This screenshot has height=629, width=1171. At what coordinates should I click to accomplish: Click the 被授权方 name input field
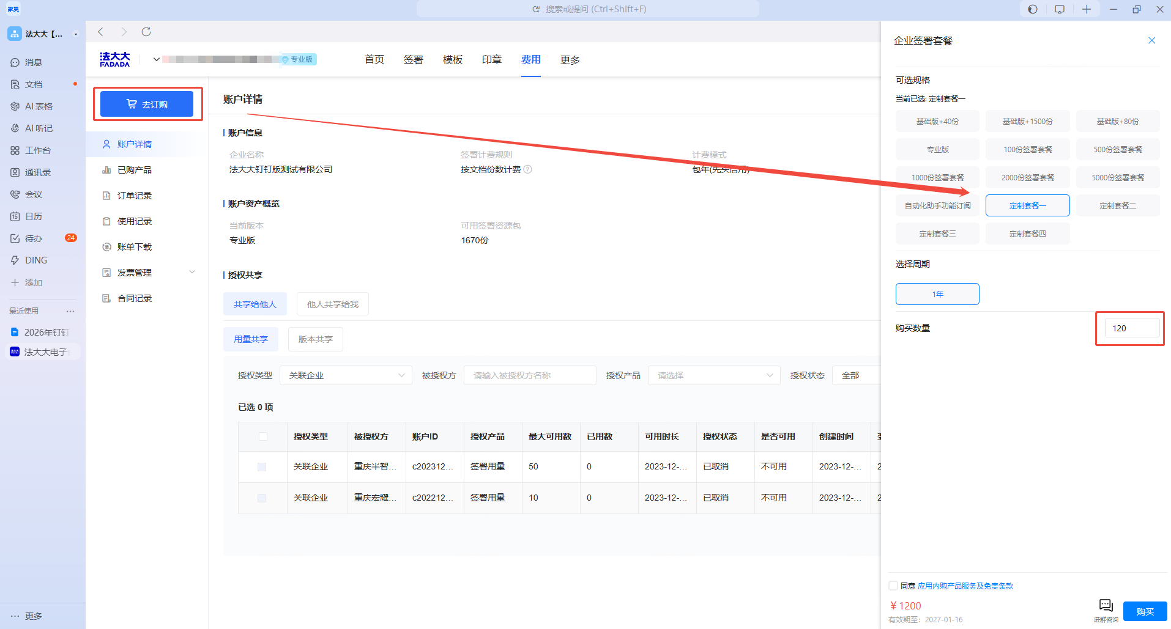pos(530,375)
